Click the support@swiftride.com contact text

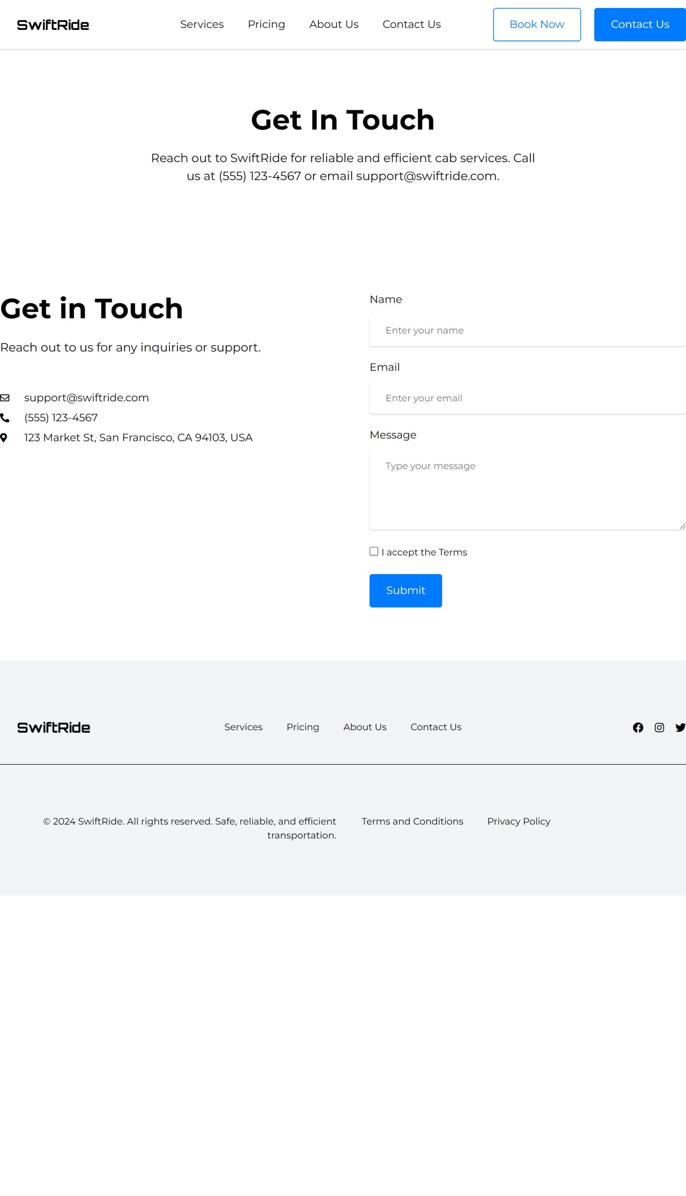(86, 398)
